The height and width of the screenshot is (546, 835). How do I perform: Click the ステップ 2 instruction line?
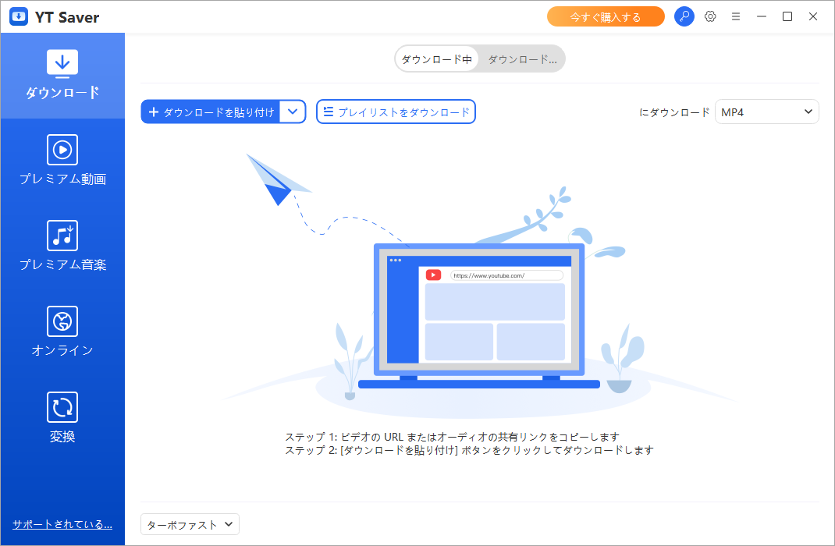pyautogui.click(x=469, y=450)
